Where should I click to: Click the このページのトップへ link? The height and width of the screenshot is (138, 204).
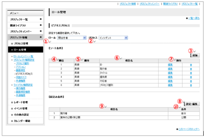(x=189, y=129)
